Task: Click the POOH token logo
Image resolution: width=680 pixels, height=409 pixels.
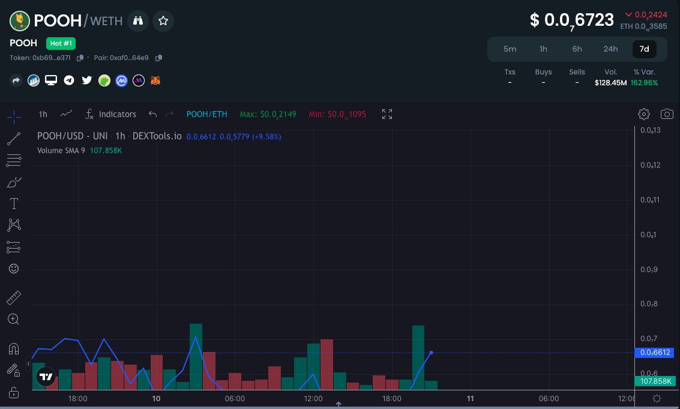Action: click(20, 21)
